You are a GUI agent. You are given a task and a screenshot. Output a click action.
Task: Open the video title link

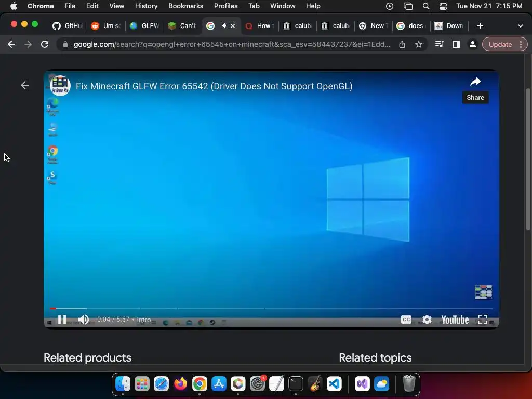click(214, 86)
